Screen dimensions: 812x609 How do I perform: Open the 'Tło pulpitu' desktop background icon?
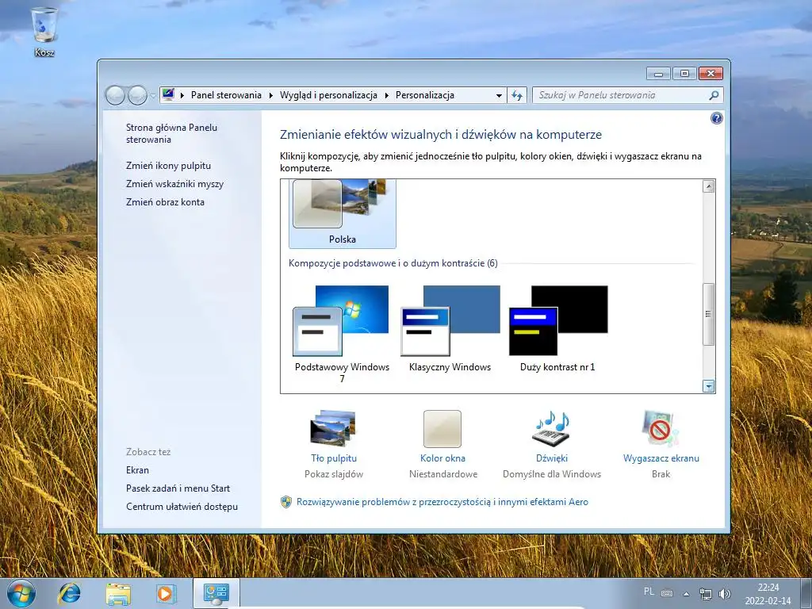point(333,428)
